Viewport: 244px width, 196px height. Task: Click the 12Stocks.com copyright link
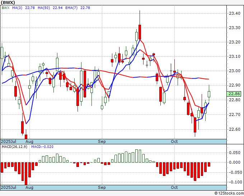tap(229, 193)
